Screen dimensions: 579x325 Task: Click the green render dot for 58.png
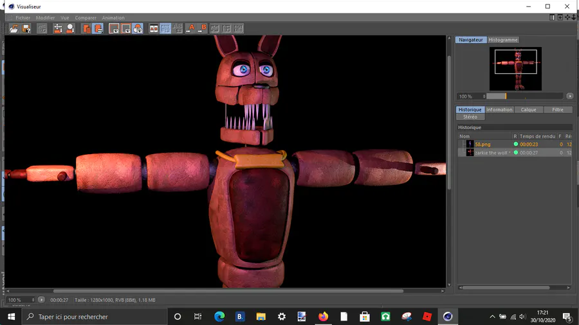point(516,144)
